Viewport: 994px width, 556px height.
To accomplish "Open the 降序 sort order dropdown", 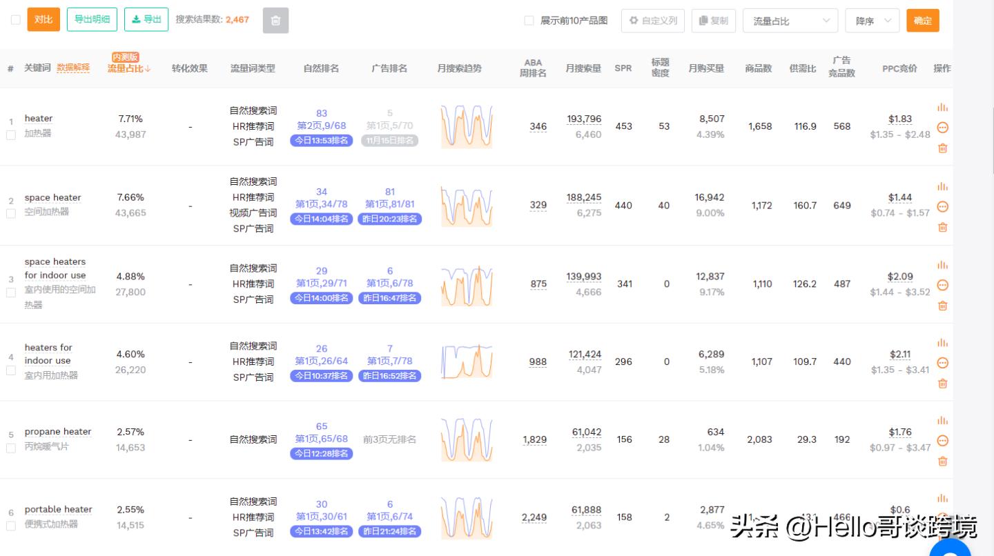I will click(871, 20).
